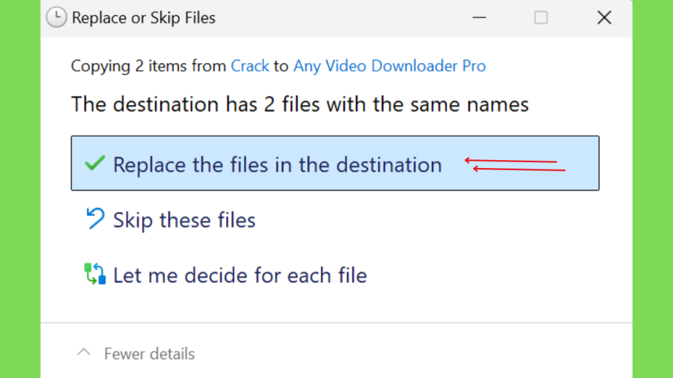Open the Any Video Downloader Pro destination link
673x378 pixels.
coord(389,66)
